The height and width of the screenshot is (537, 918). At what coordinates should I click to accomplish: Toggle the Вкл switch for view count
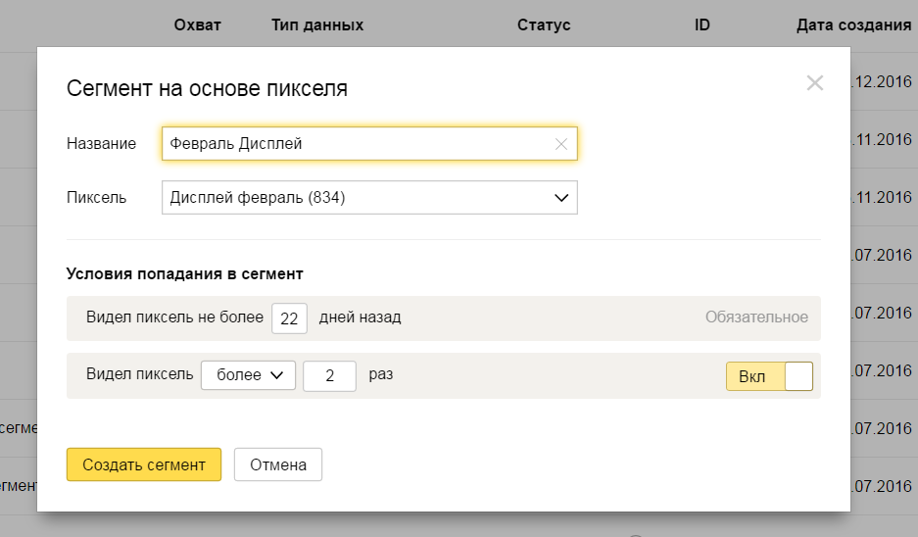[769, 376]
